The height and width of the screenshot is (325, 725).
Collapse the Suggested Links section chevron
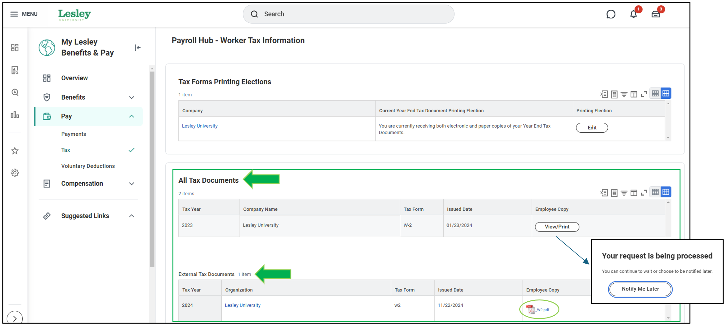coord(132,216)
